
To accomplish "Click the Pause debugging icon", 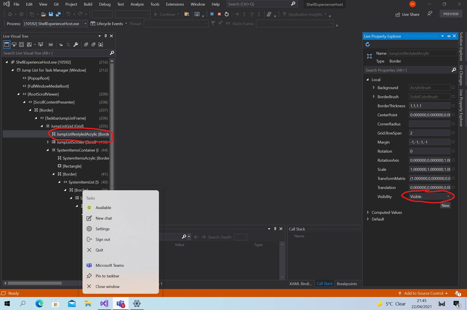I will coord(212,14).
